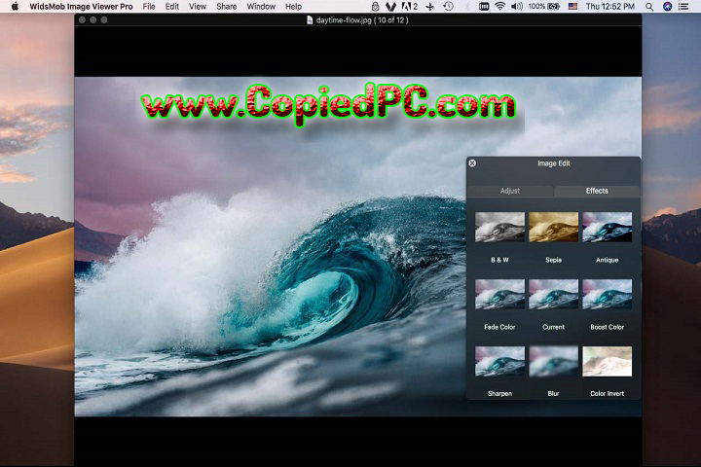Switch to the Adjust tab
This screenshot has width=701, height=467.
[510, 191]
